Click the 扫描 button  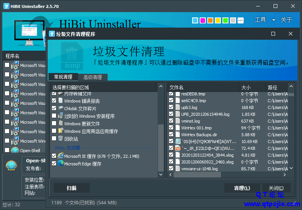(x=72, y=188)
